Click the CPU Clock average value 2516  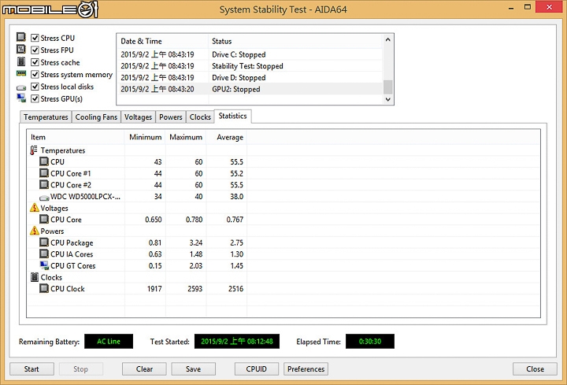click(x=235, y=289)
